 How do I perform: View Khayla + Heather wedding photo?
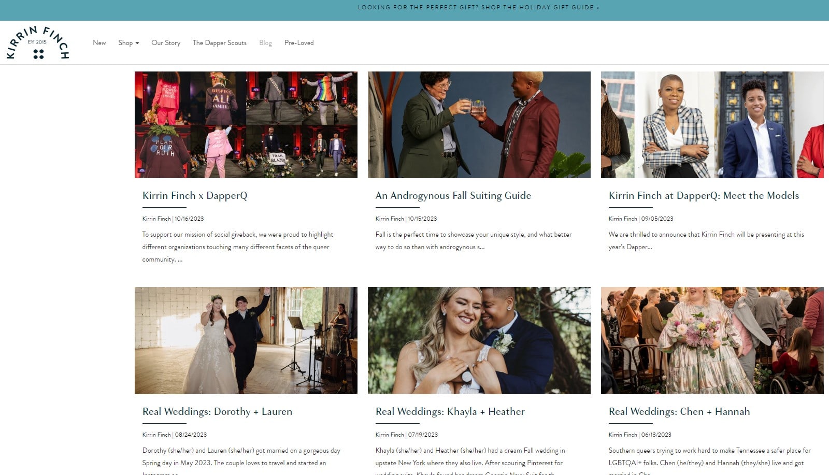479,340
